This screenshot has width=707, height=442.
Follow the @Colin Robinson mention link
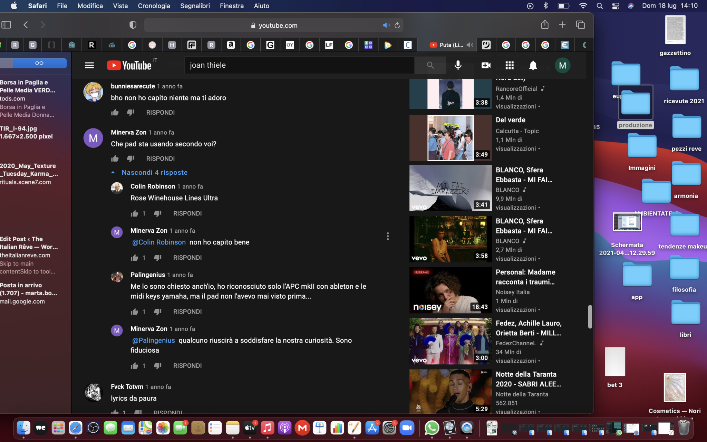159,242
